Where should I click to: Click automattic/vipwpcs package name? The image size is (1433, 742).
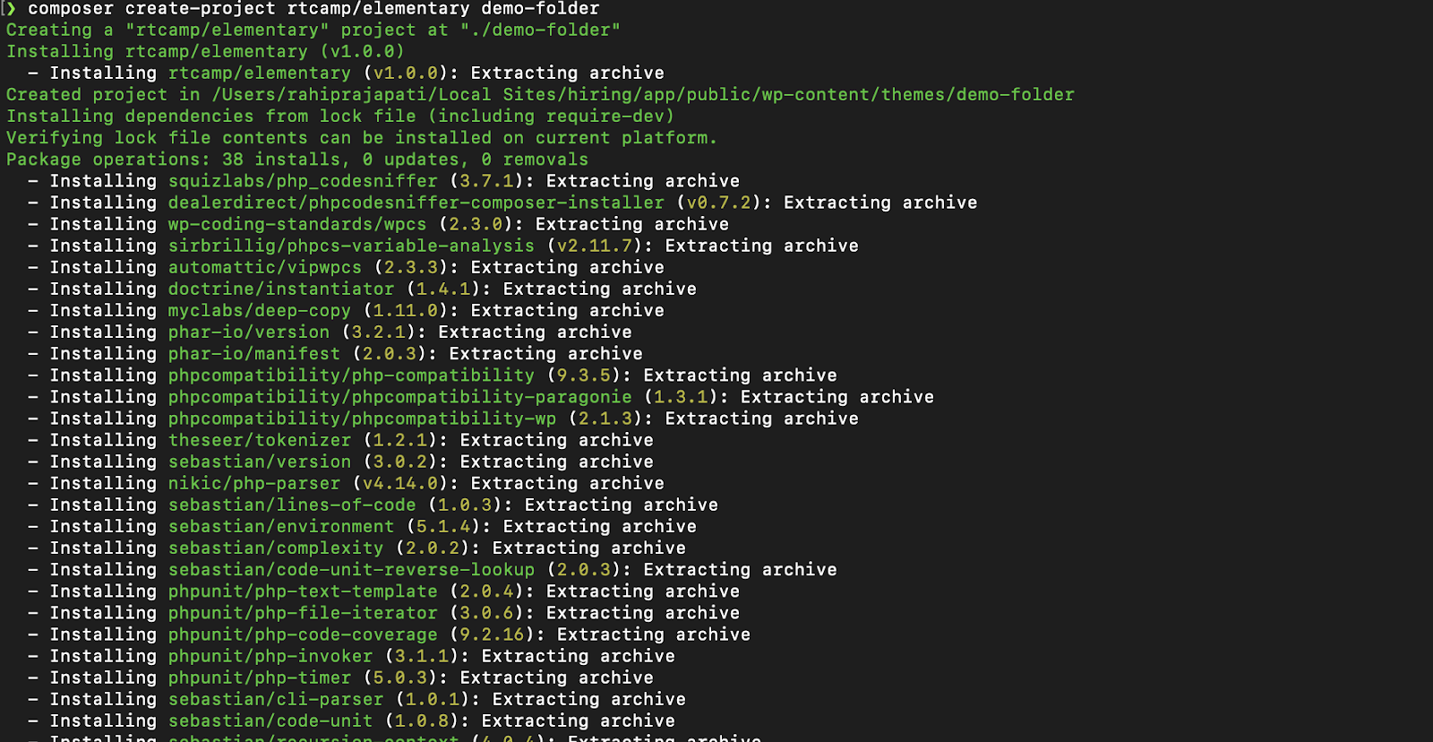pos(265,267)
